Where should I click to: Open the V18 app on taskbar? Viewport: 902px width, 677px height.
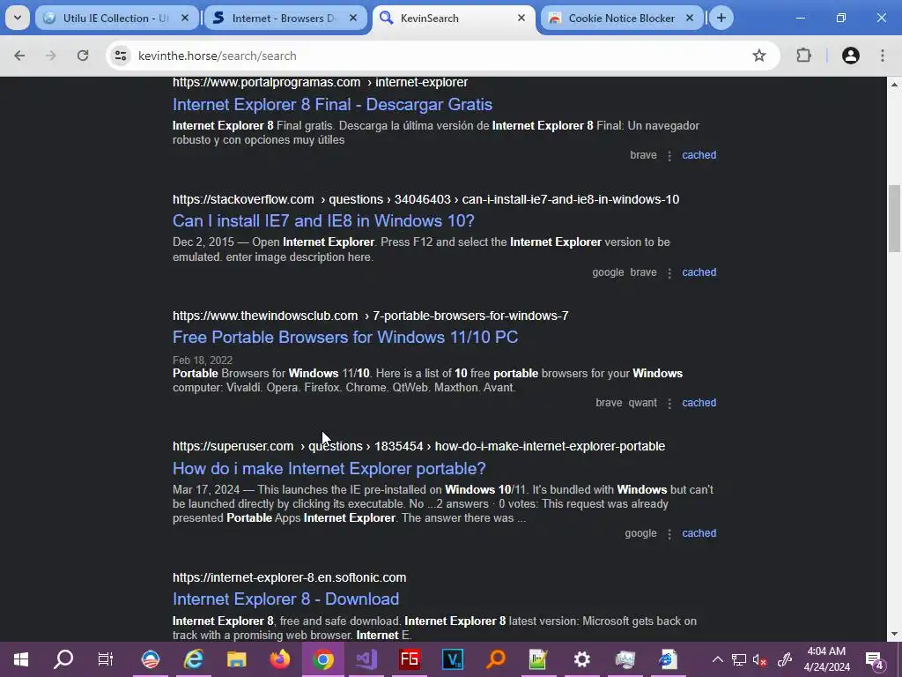click(x=453, y=659)
